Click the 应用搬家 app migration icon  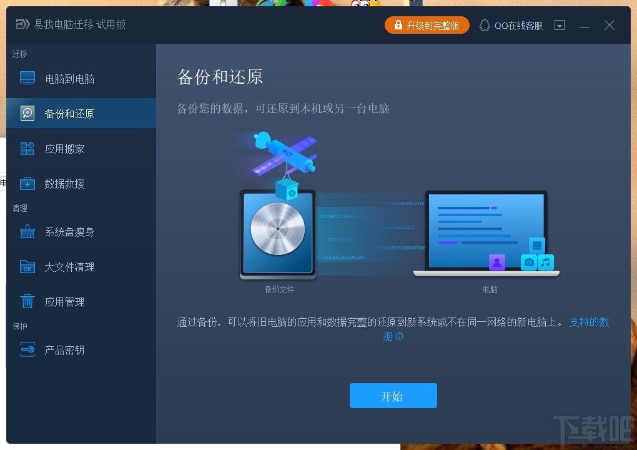[x=27, y=148]
